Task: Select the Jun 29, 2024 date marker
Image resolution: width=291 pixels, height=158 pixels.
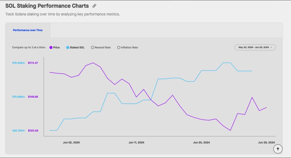Action: (x=266, y=142)
